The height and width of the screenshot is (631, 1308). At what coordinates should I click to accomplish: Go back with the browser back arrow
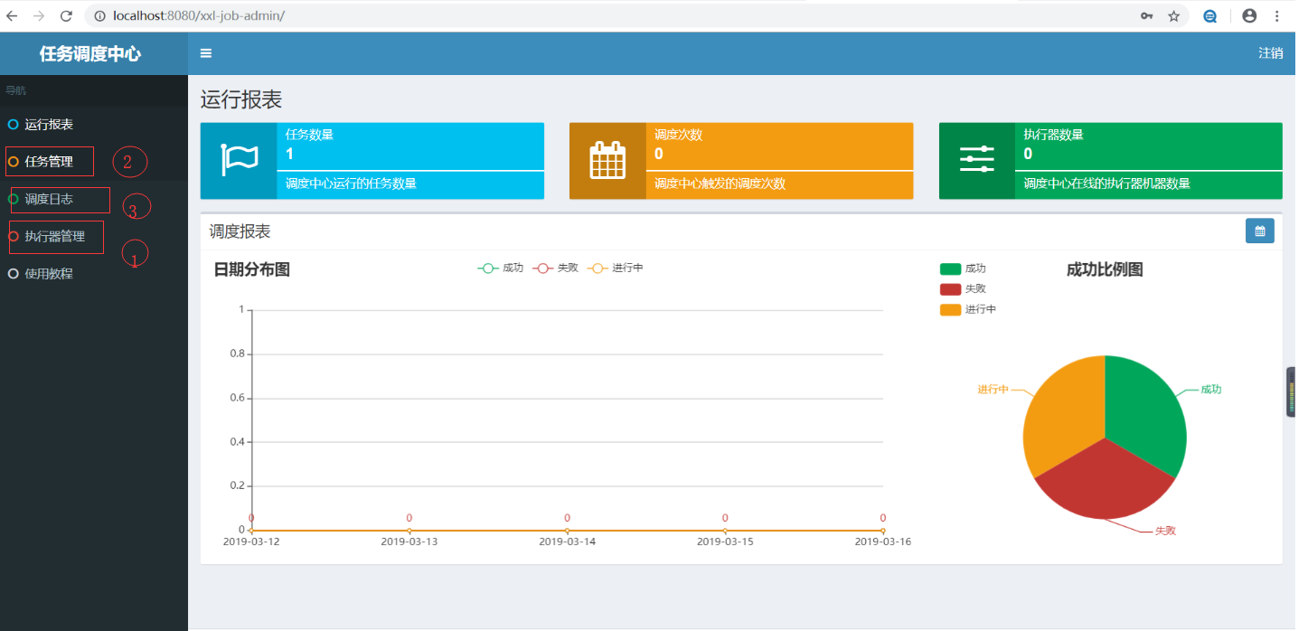(x=13, y=15)
